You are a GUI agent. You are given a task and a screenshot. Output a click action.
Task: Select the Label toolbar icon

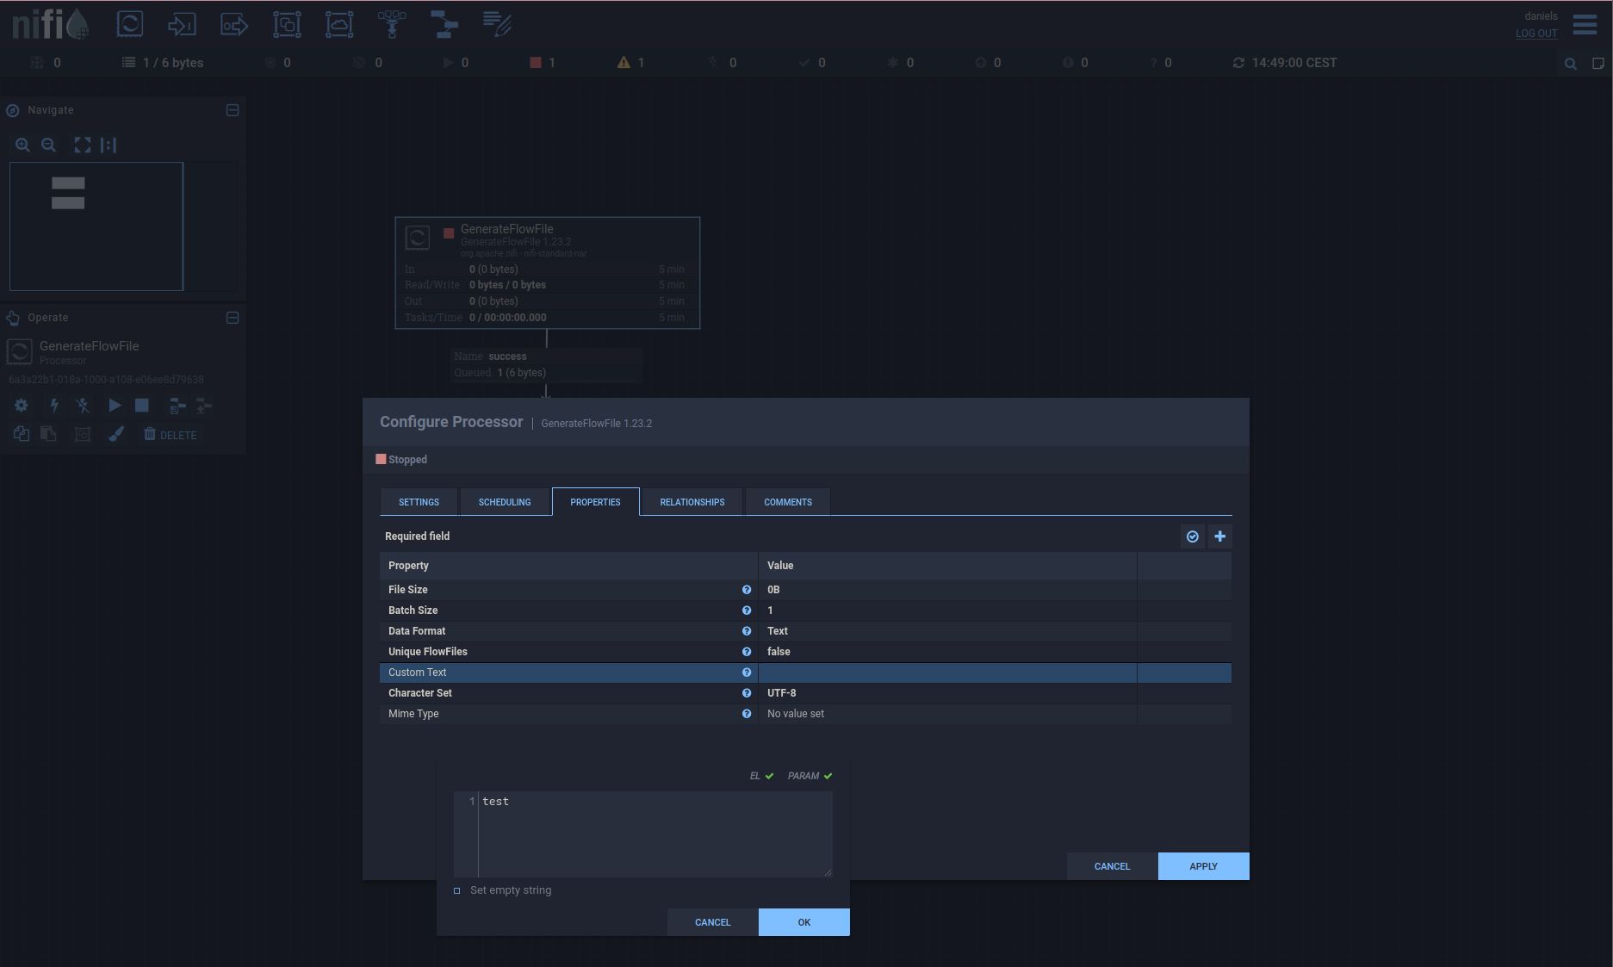click(497, 23)
